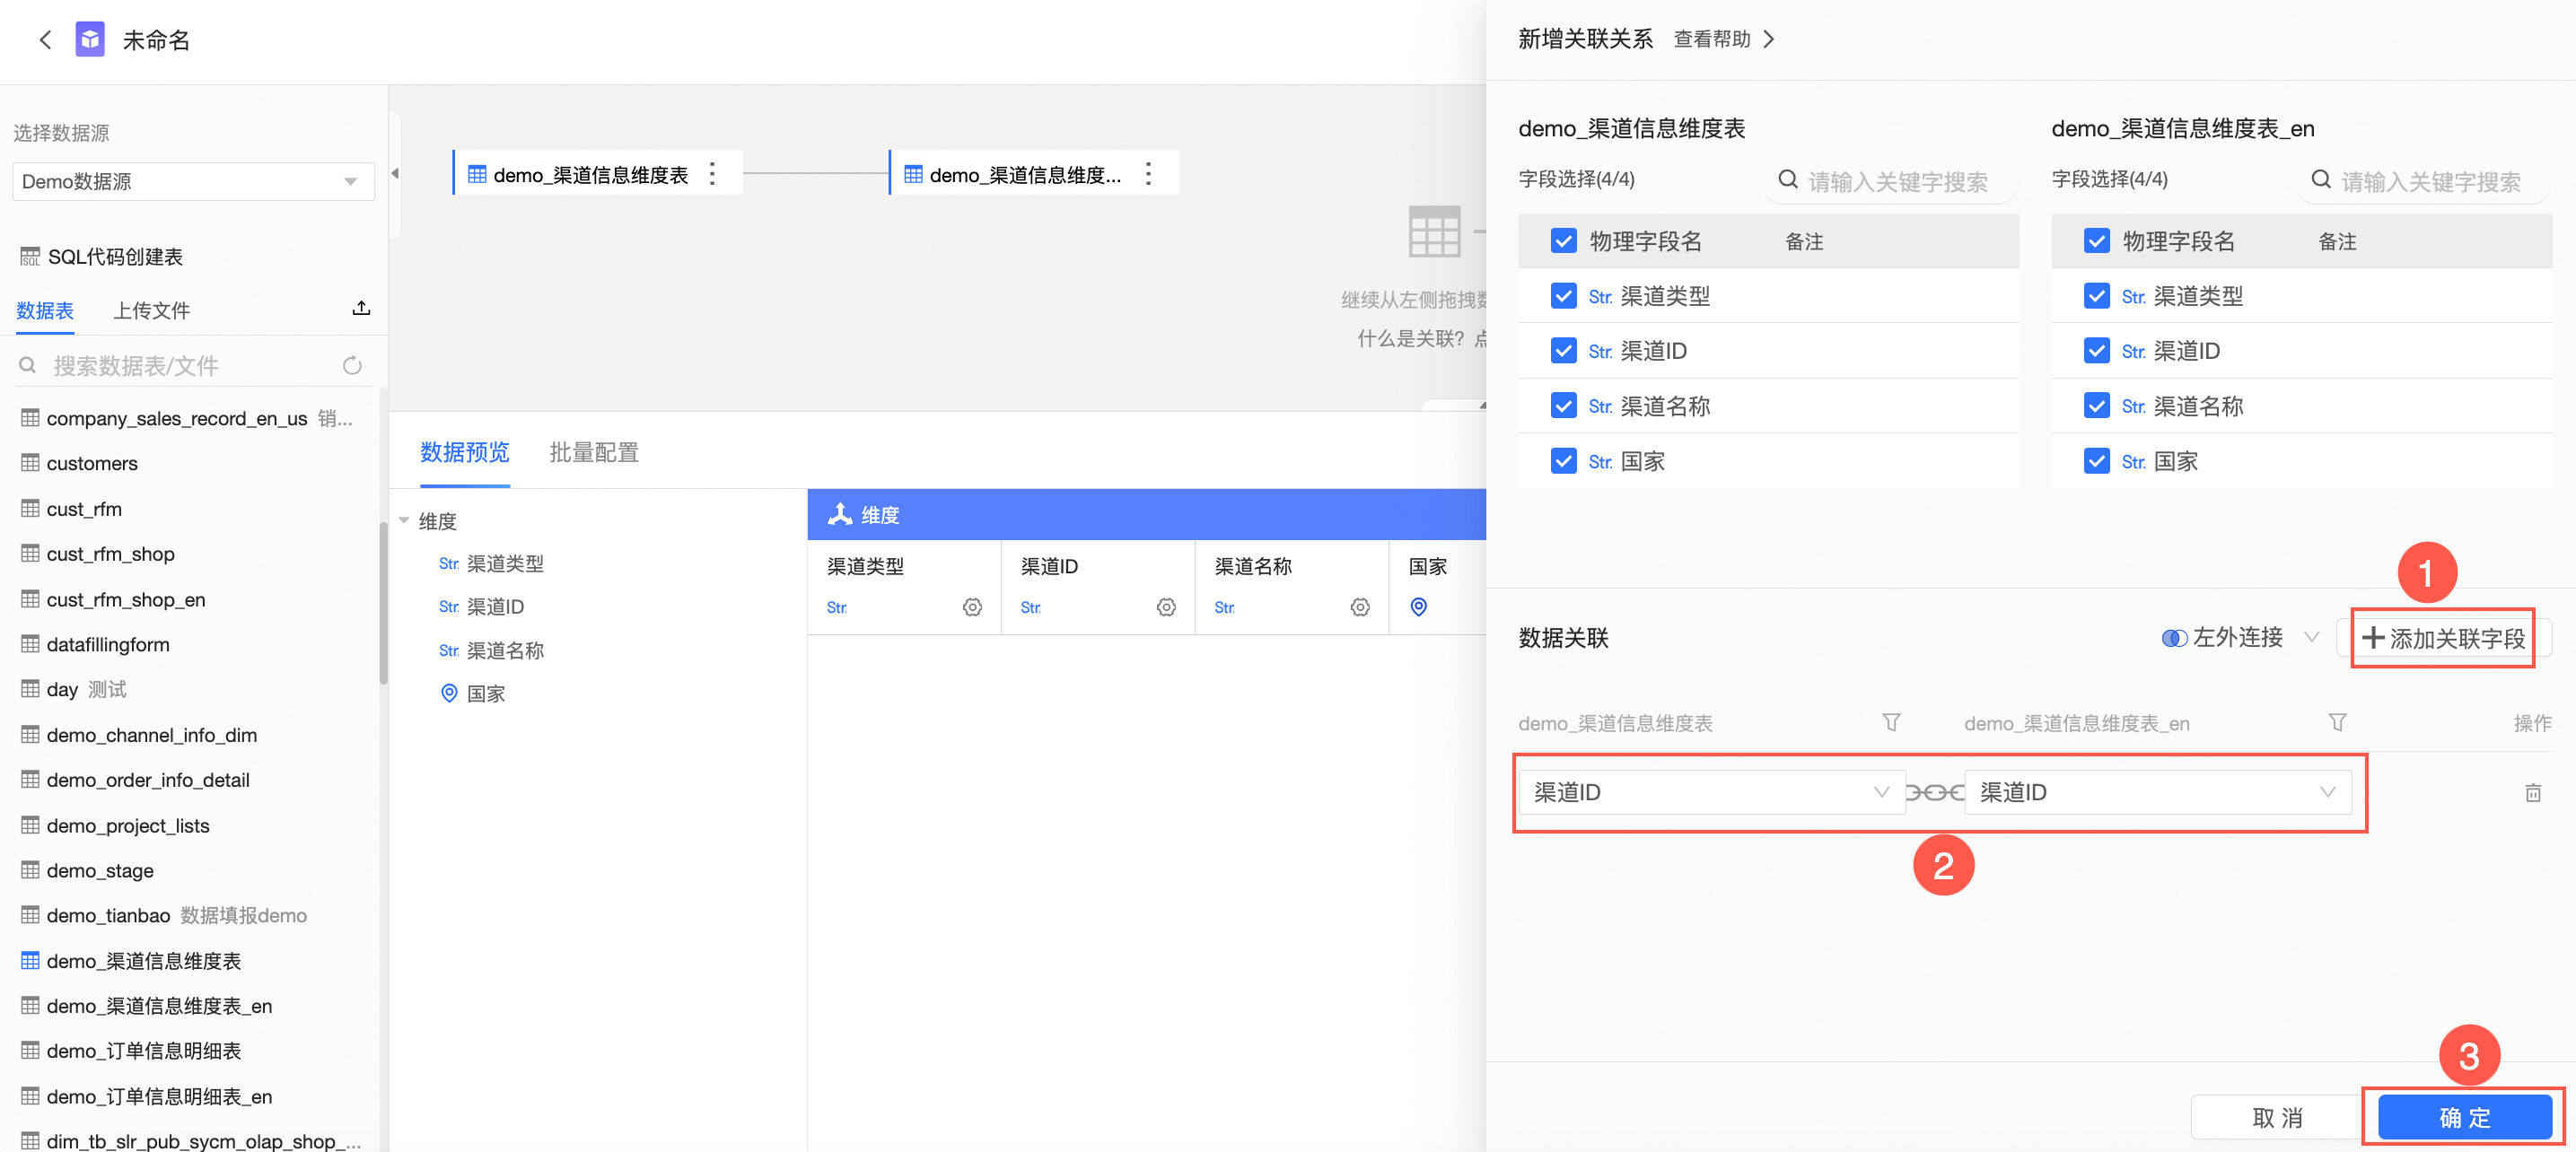Open right 渠道ID join field dropdown
The image size is (2576, 1152).
2157,793
